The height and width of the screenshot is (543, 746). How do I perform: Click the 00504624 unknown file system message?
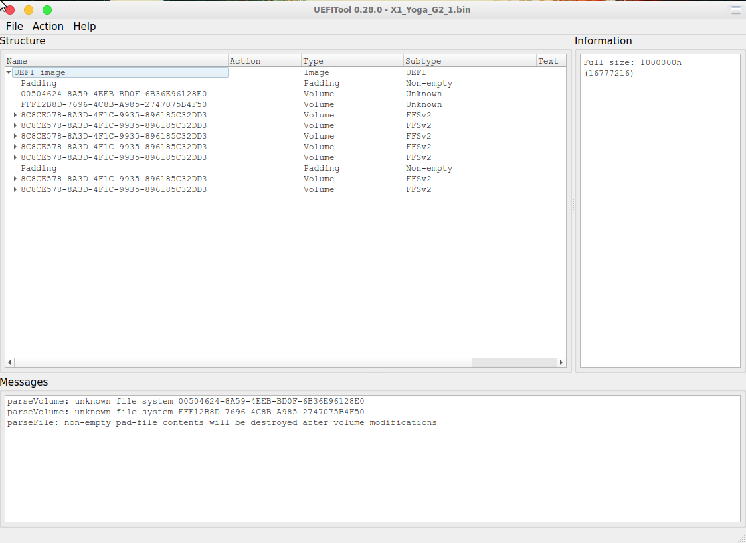point(185,401)
